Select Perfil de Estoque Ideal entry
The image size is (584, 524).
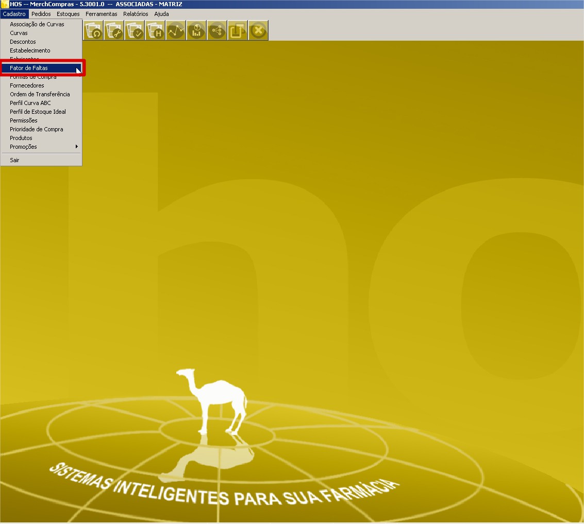tap(38, 112)
